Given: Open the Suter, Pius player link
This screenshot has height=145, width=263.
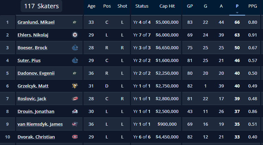Looking at the screenshot, I should click(x=29, y=61).
